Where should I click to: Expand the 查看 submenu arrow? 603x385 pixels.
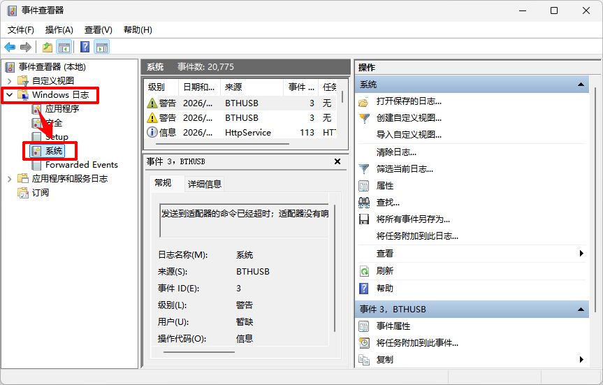coord(581,254)
